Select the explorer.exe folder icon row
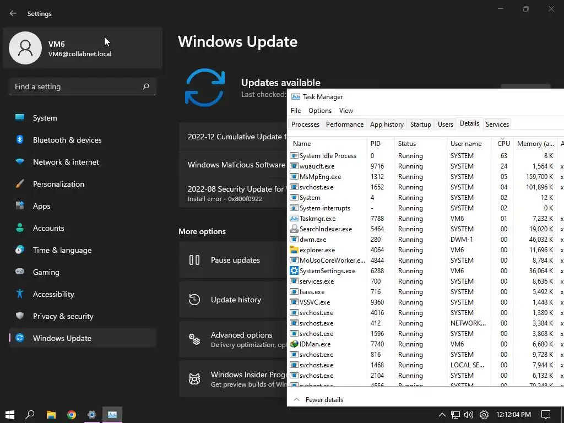The height and width of the screenshot is (423, 564). pos(294,250)
